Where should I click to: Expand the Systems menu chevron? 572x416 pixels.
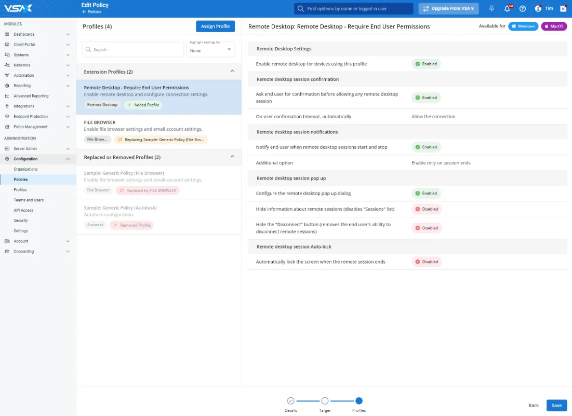click(68, 55)
